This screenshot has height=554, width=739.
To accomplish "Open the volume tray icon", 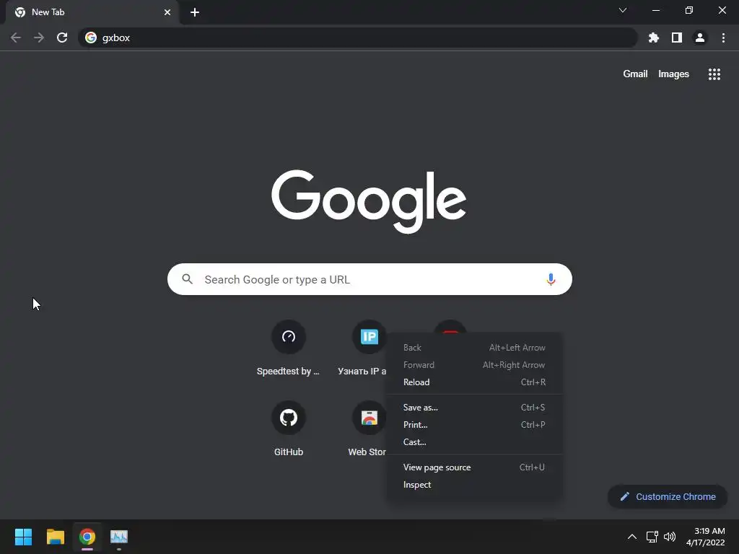I will (x=670, y=537).
